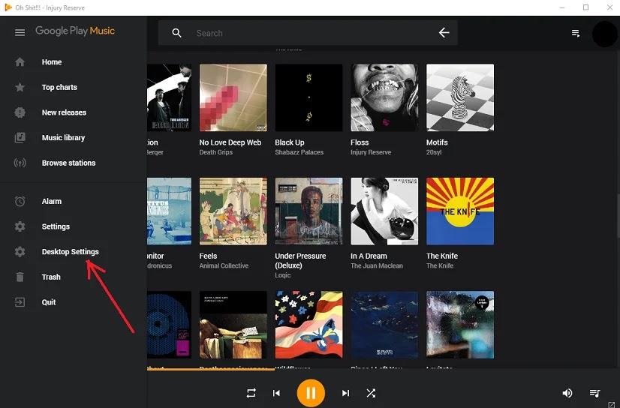Go to Home in sidebar
Viewport: 620px width, 408px height.
click(52, 62)
